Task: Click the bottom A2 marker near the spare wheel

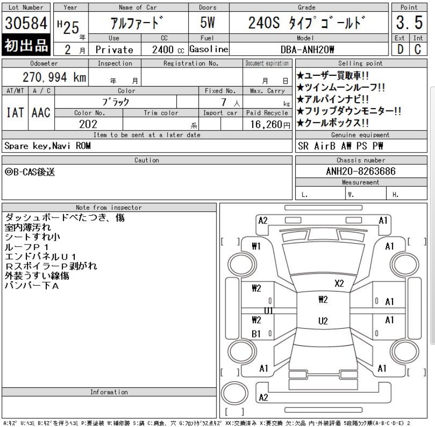Action: click(263, 397)
